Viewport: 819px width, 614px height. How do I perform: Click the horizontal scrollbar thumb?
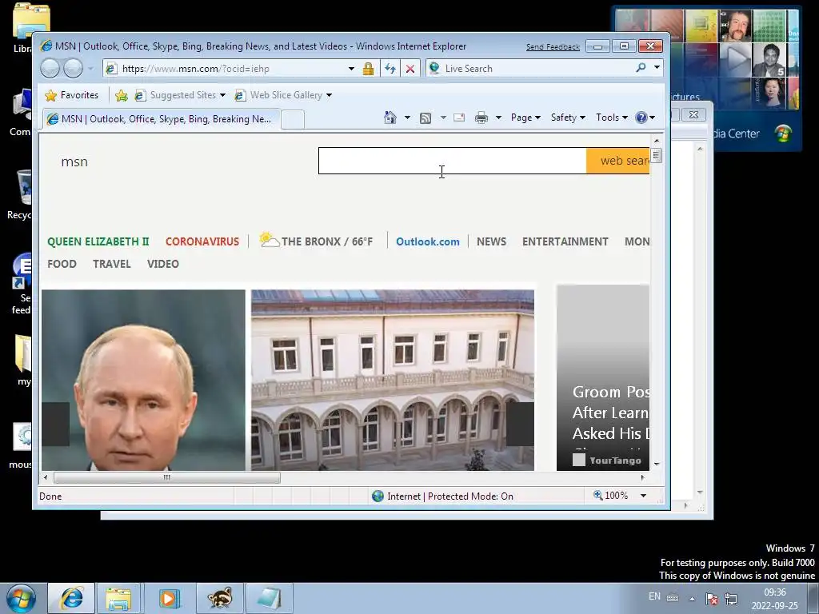167,477
